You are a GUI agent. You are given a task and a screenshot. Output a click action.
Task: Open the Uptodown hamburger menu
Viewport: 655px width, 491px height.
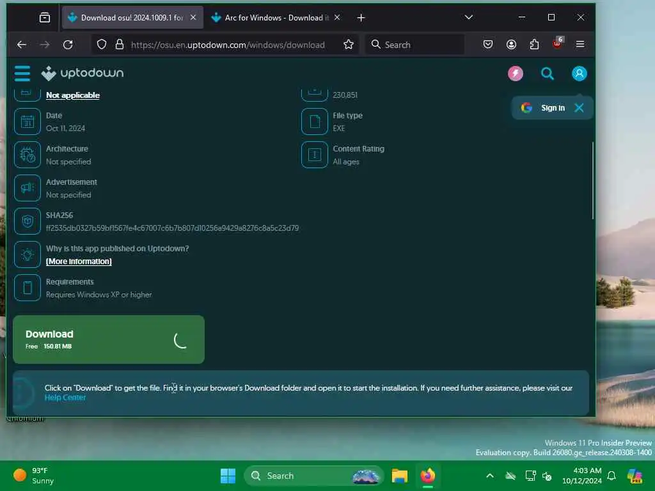(22, 74)
